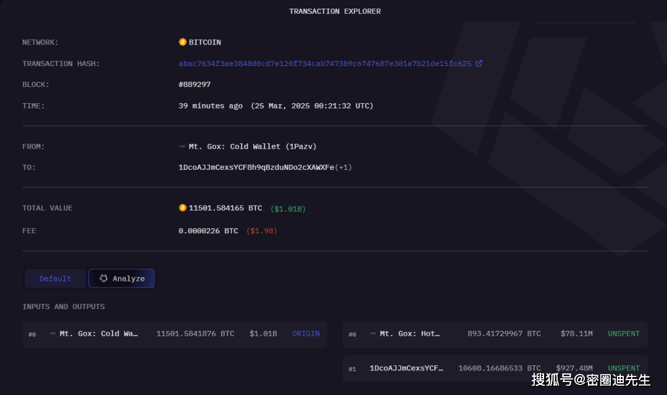
Task: Click UNSPENT status on output #1
Action: point(624,368)
